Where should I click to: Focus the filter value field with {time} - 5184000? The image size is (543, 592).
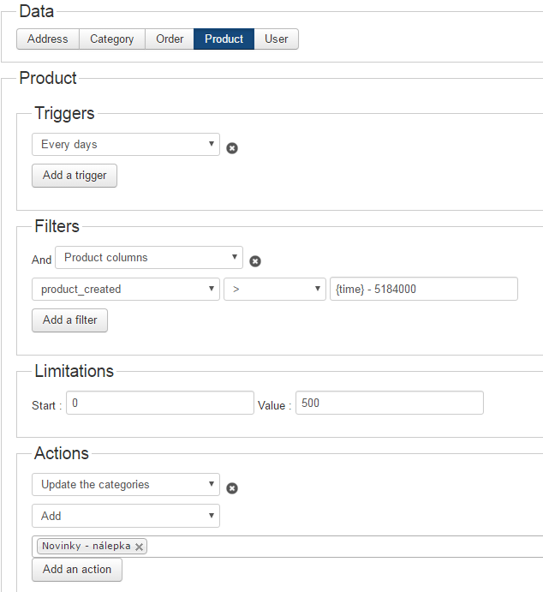[x=423, y=290]
